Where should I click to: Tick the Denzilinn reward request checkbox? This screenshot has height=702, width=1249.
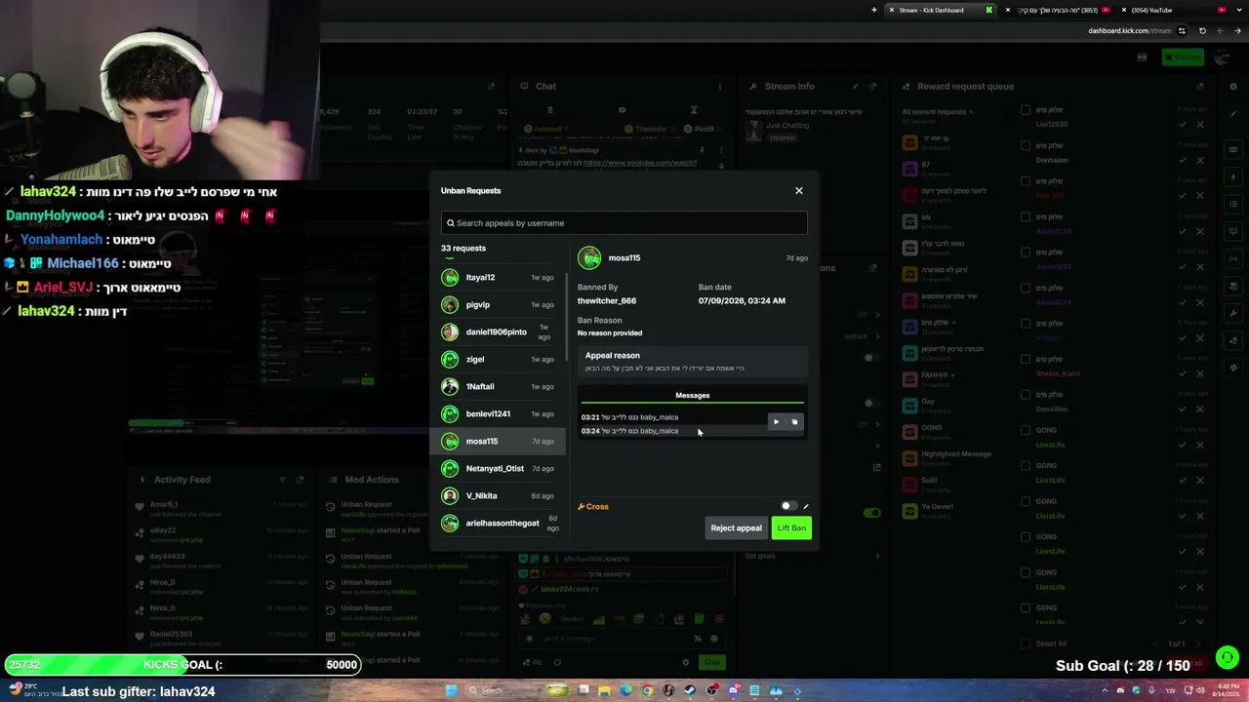click(x=1026, y=395)
